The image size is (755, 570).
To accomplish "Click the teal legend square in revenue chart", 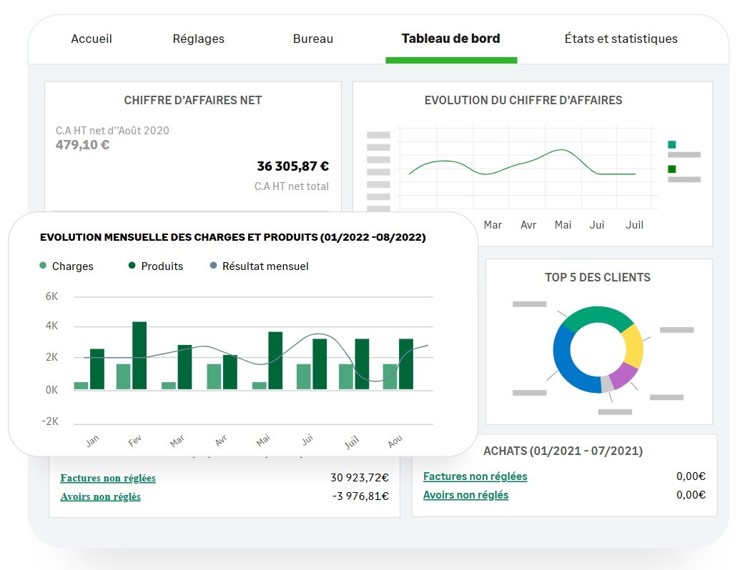I will coord(671,145).
